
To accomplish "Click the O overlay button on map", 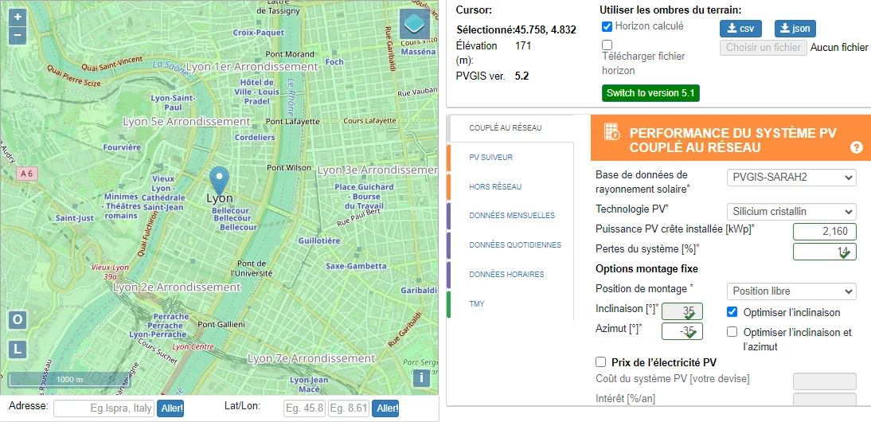I will coord(18,320).
